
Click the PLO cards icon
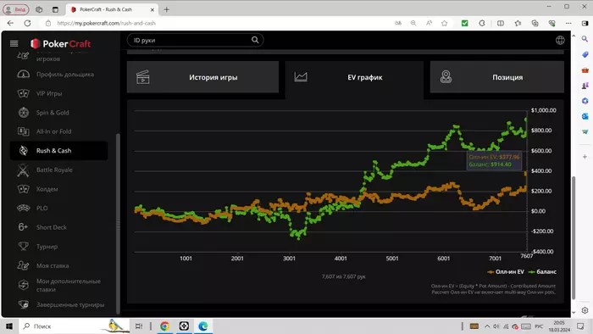[23, 208]
